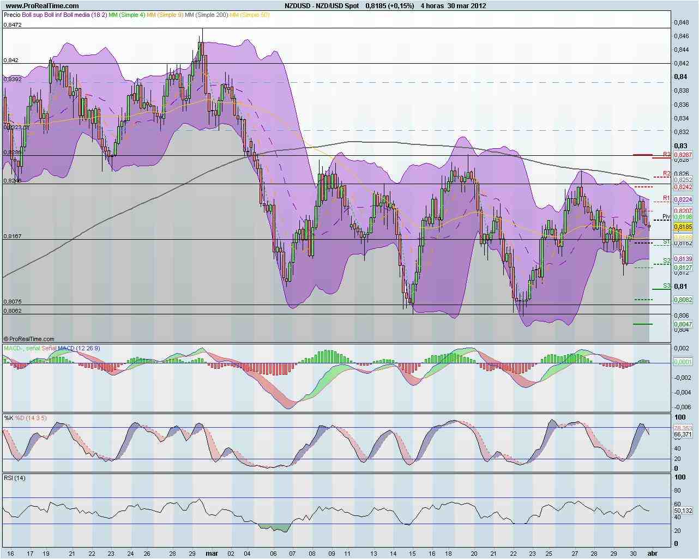Click the NZDUSD Spot title bar text
699x559 pixels.
(321, 5)
